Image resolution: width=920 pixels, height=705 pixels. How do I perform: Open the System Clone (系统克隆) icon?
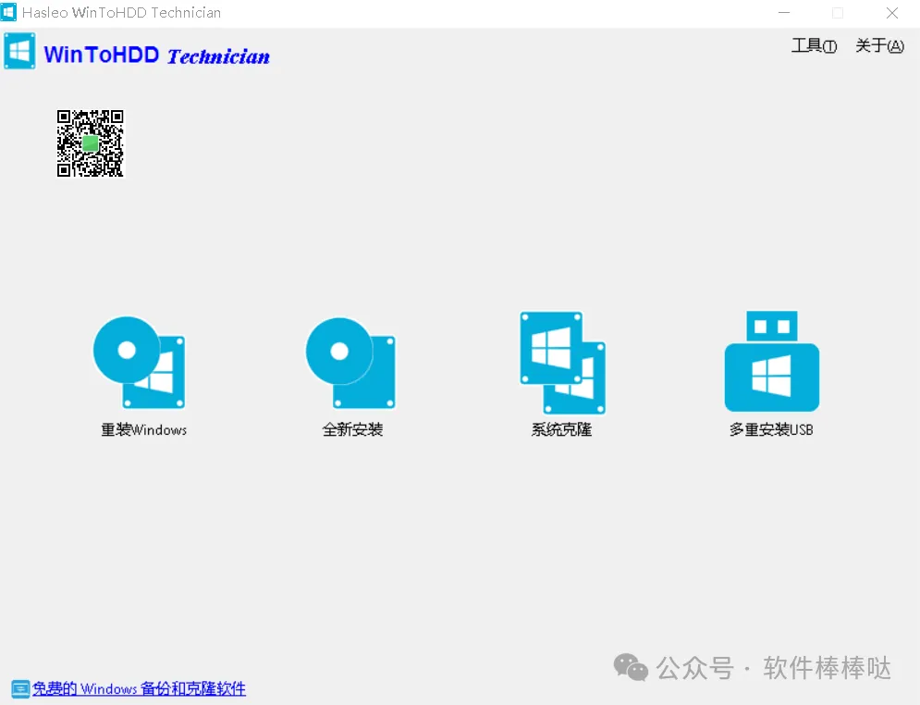562,362
